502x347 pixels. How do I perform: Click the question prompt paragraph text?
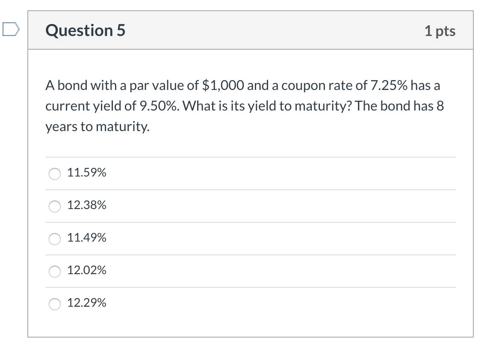pyautogui.click(x=244, y=106)
